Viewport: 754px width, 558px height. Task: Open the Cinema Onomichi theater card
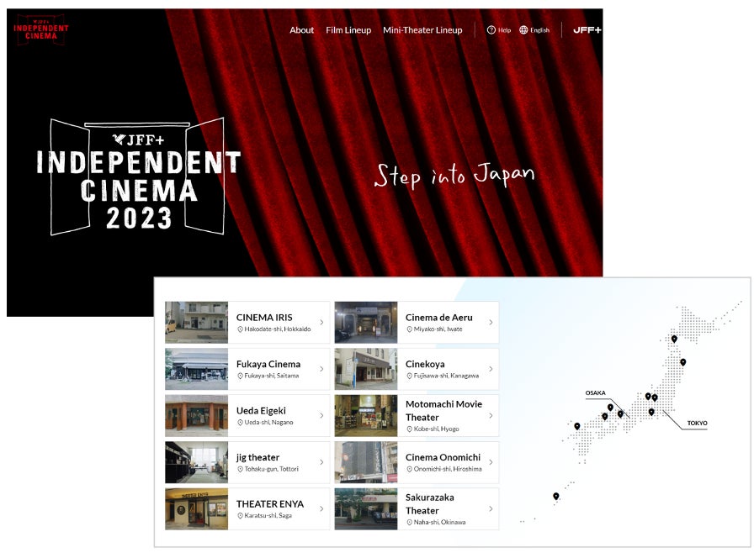tap(417, 462)
